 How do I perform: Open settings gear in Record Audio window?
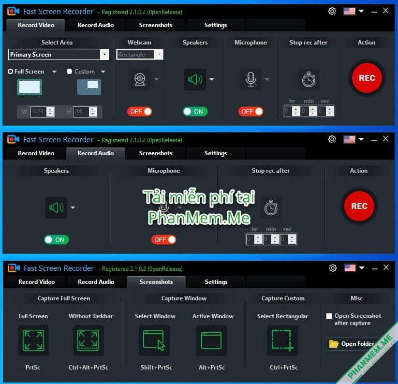point(332,139)
